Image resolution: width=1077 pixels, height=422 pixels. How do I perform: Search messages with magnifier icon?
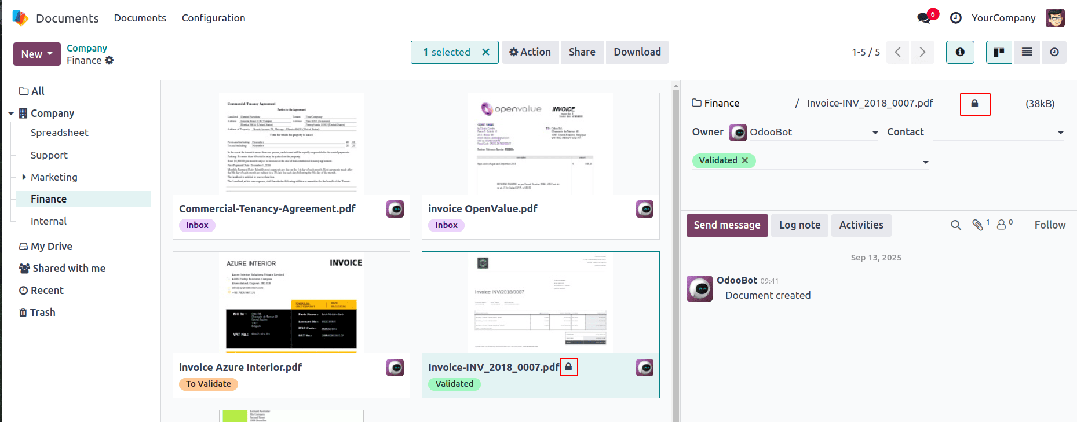point(956,225)
